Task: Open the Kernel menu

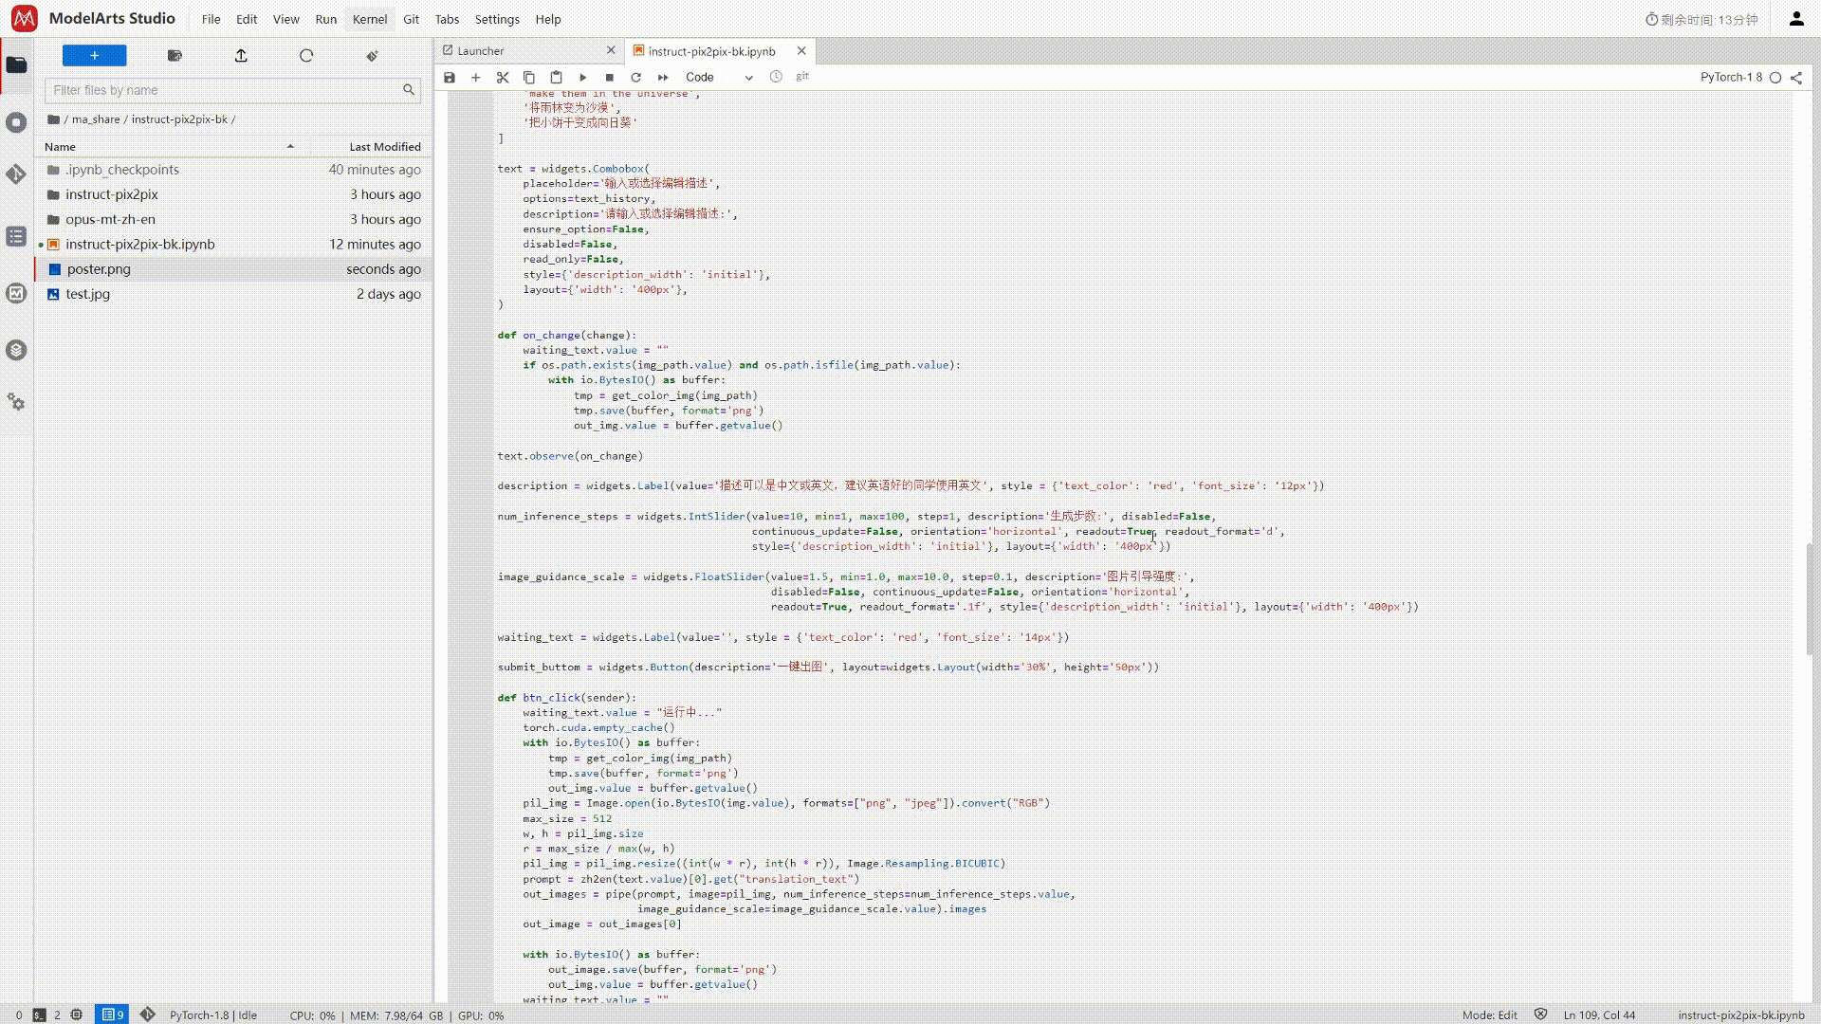Action: pos(369,19)
